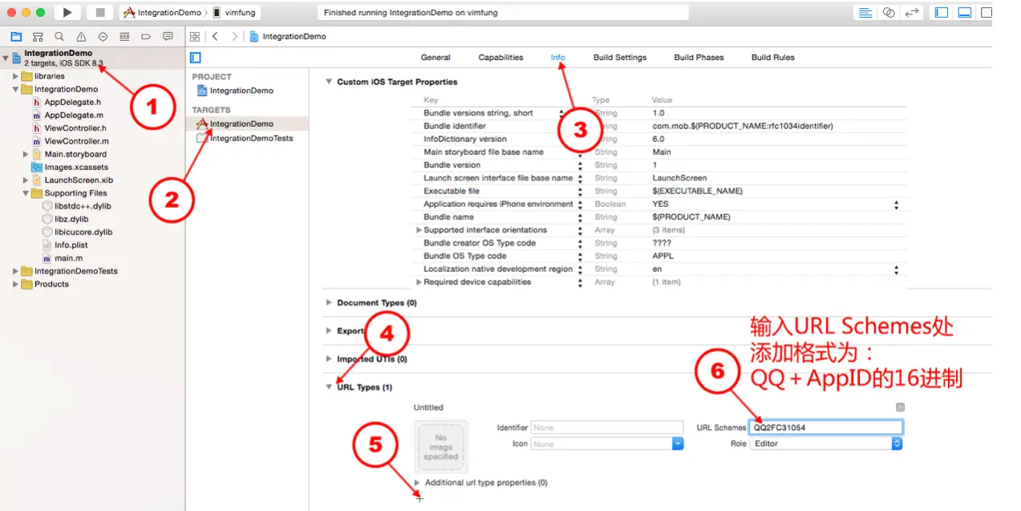Screen dimensions: 1021x511
Task: Run the project with the Play button
Action: (x=67, y=12)
